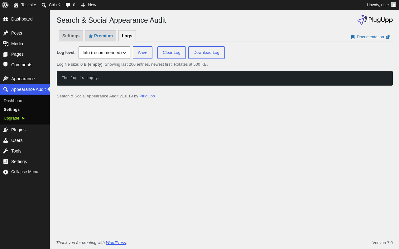Open Pages in the sidebar menu
This screenshot has width=399, height=249.
tap(25, 54)
